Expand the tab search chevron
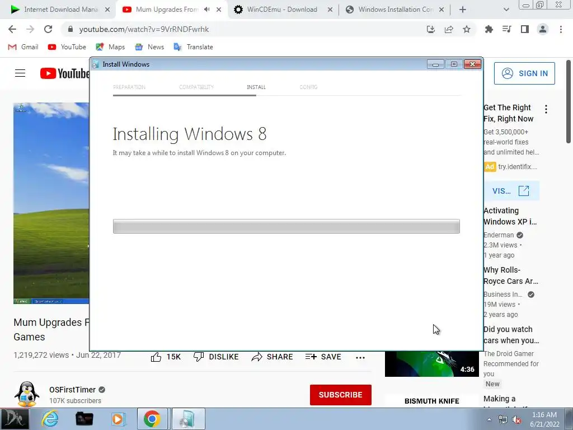The width and height of the screenshot is (573, 430). [x=506, y=10]
